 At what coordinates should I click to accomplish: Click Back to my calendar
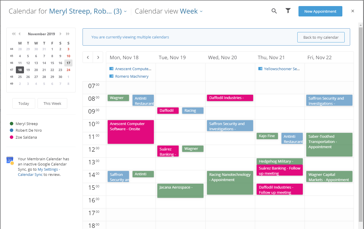point(321,37)
